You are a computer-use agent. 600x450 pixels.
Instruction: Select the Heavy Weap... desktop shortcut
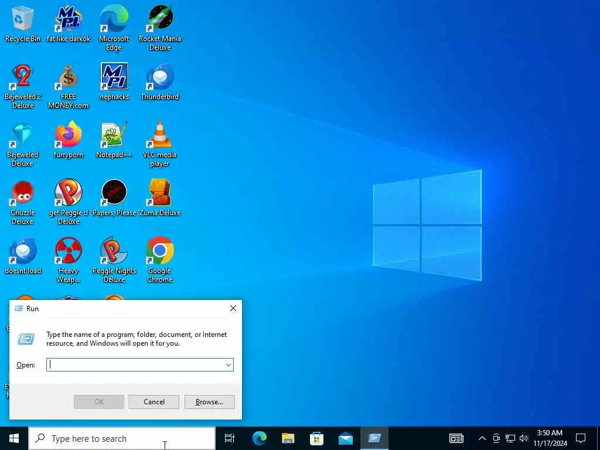[x=69, y=261]
